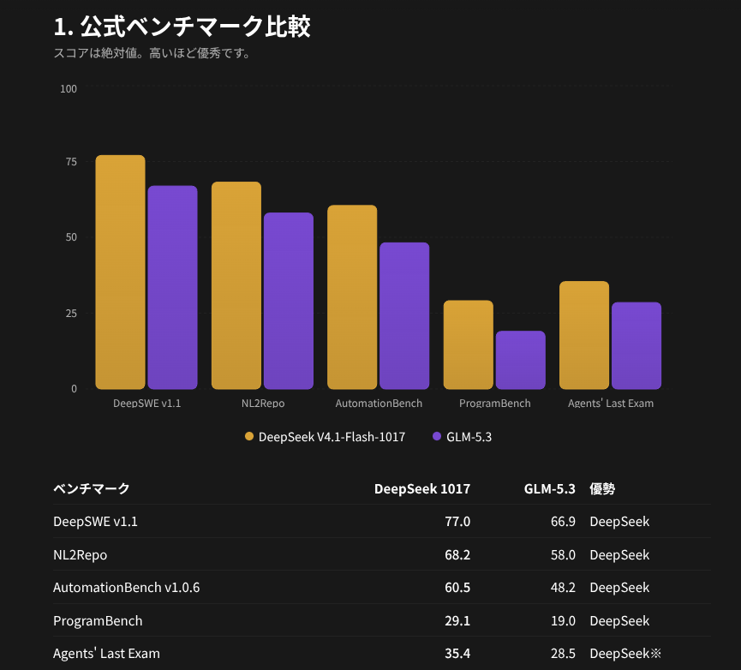Image resolution: width=741 pixels, height=670 pixels.
Task: Click the subtitle スコアは絶対値。高いほど優秀です。
Action: [152, 53]
